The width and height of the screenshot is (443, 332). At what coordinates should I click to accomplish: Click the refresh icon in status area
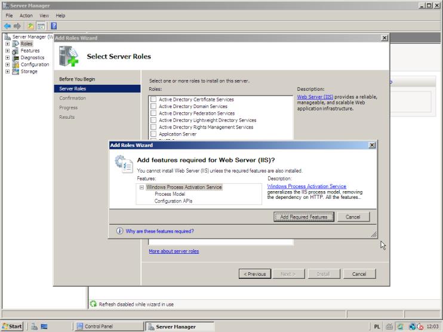click(x=93, y=304)
